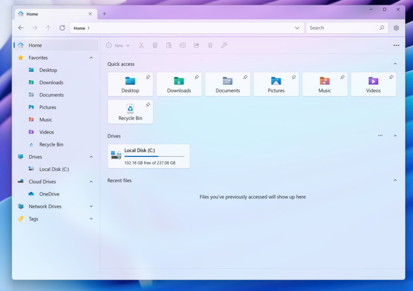The image size is (413, 291).
Task: Collapse the Favorites section in sidebar
Action: pyautogui.click(x=91, y=58)
